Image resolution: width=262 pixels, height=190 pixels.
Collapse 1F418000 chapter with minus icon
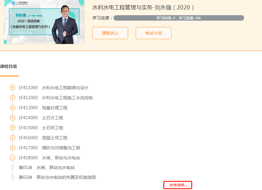click(x=12, y=158)
